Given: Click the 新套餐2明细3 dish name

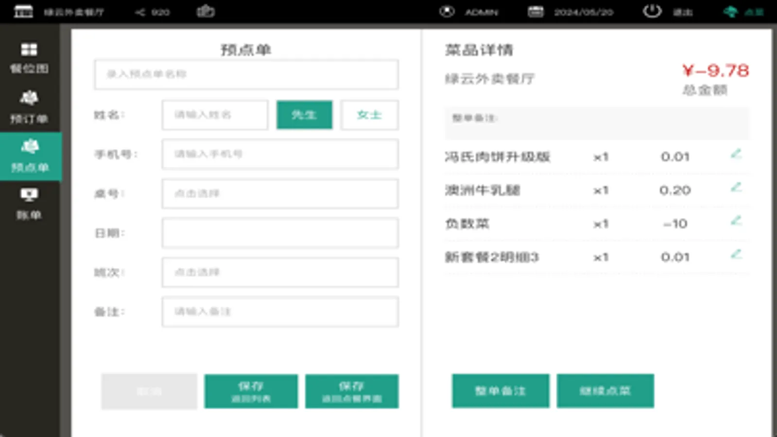Looking at the screenshot, I should [492, 257].
